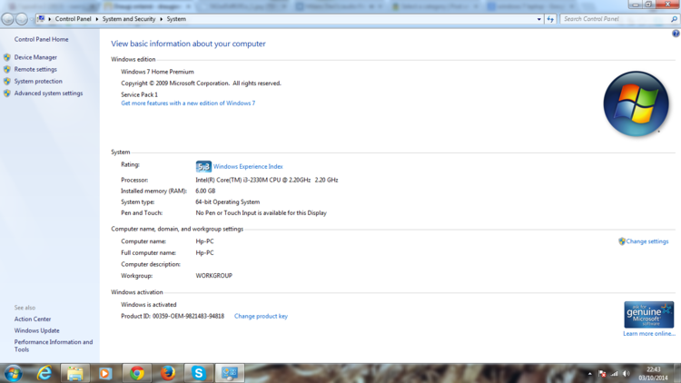Click System in the breadcrumb path

click(176, 19)
